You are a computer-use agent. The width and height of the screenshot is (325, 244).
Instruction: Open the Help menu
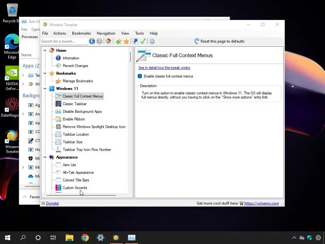[x=154, y=33]
